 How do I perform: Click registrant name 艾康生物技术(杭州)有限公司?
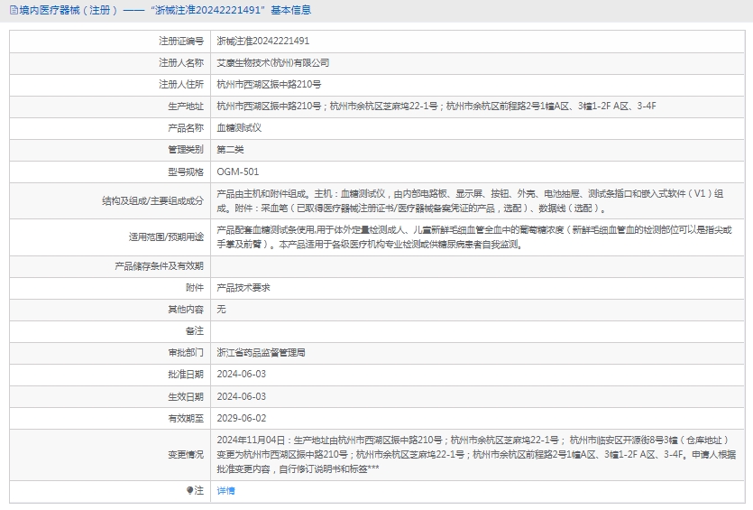(x=273, y=63)
